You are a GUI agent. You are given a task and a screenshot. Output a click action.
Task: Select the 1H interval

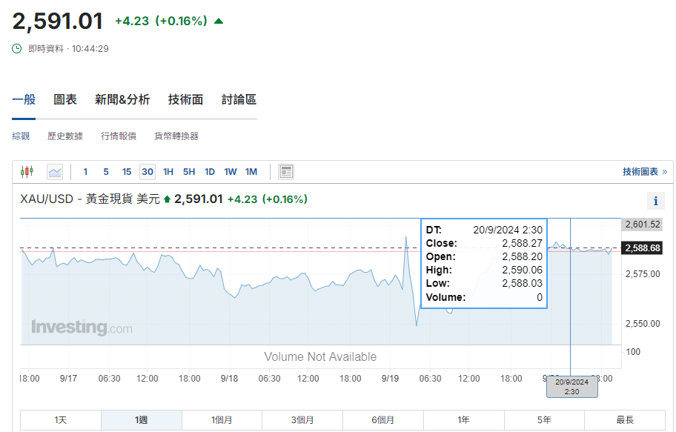click(x=168, y=172)
